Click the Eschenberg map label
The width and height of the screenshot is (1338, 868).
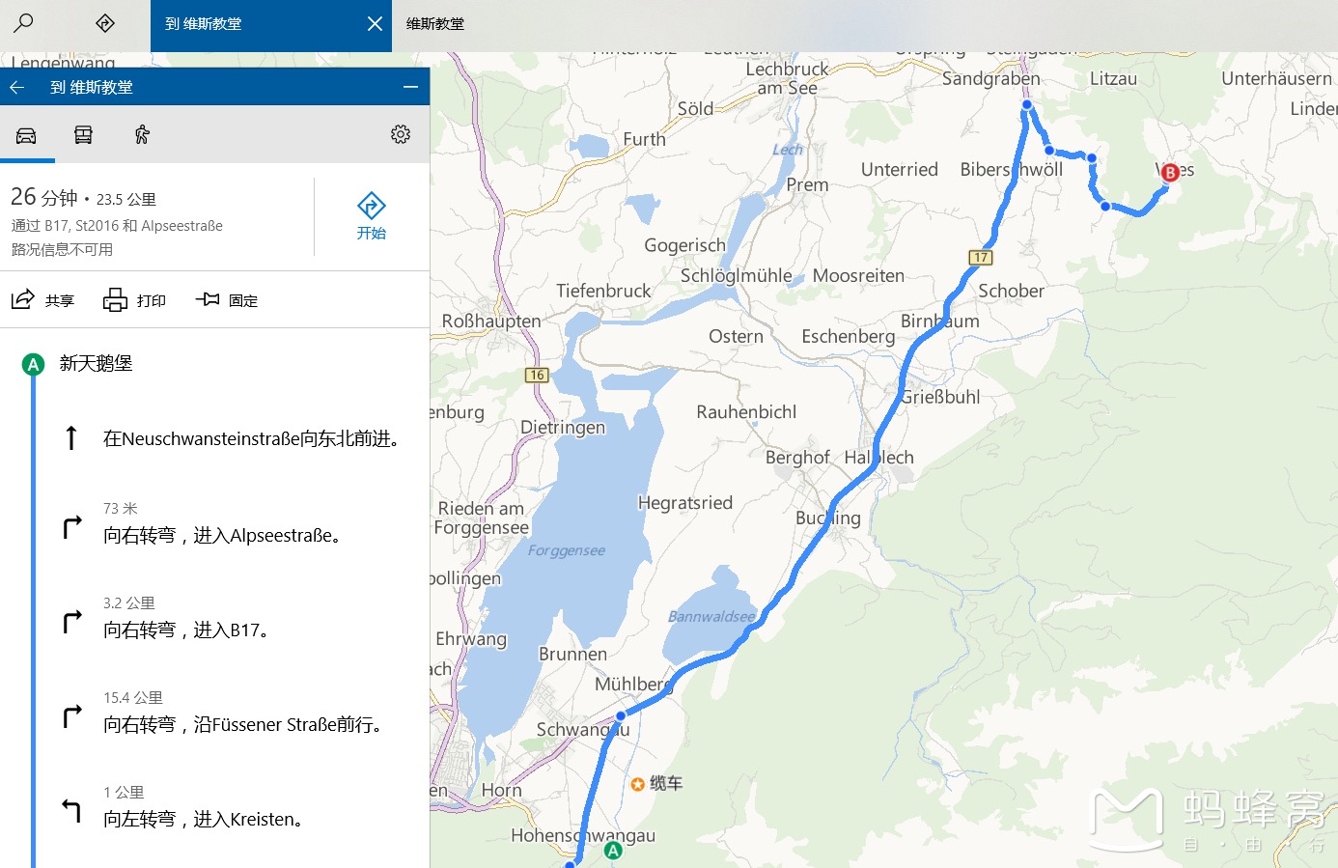coord(849,337)
